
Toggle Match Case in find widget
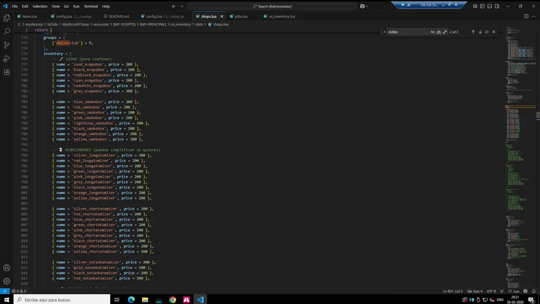(432, 32)
